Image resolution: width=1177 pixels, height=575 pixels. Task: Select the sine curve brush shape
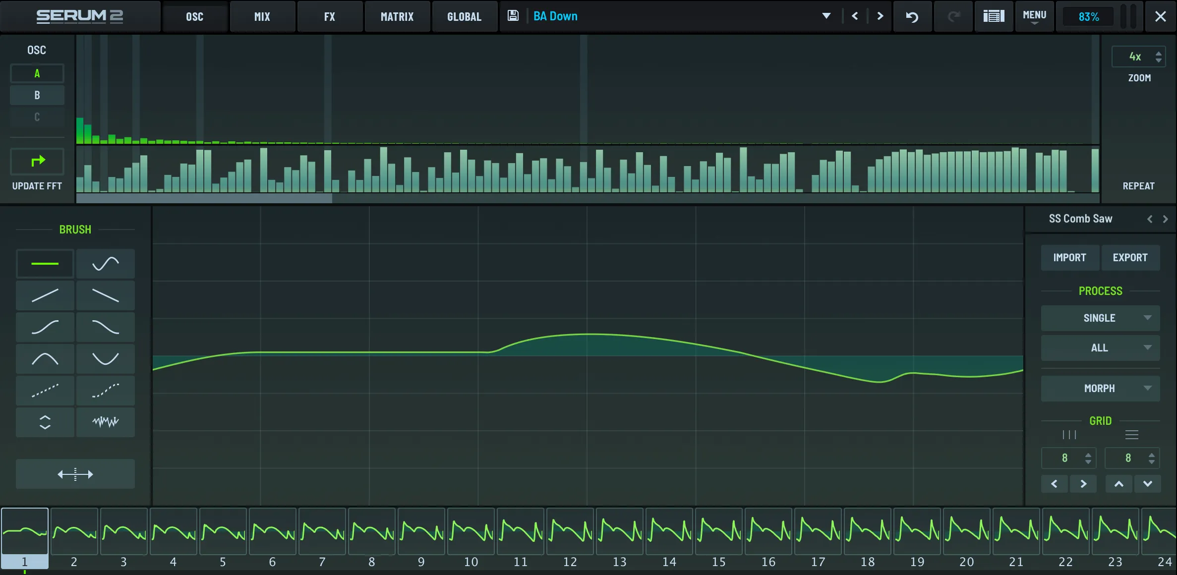tap(105, 264)
